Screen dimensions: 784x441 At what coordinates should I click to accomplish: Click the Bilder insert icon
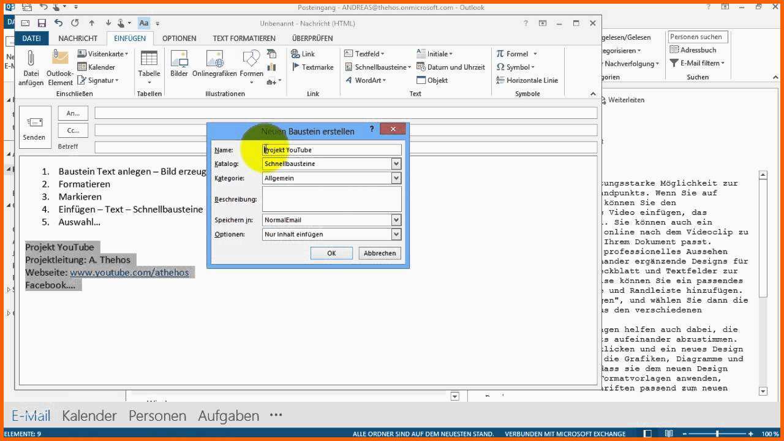coord(179,60)
